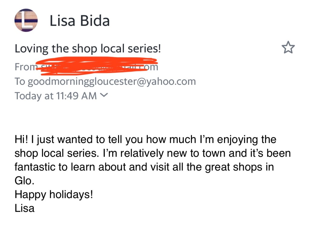Click the 'Lisa' signature at message end

[x=25, y=208]
